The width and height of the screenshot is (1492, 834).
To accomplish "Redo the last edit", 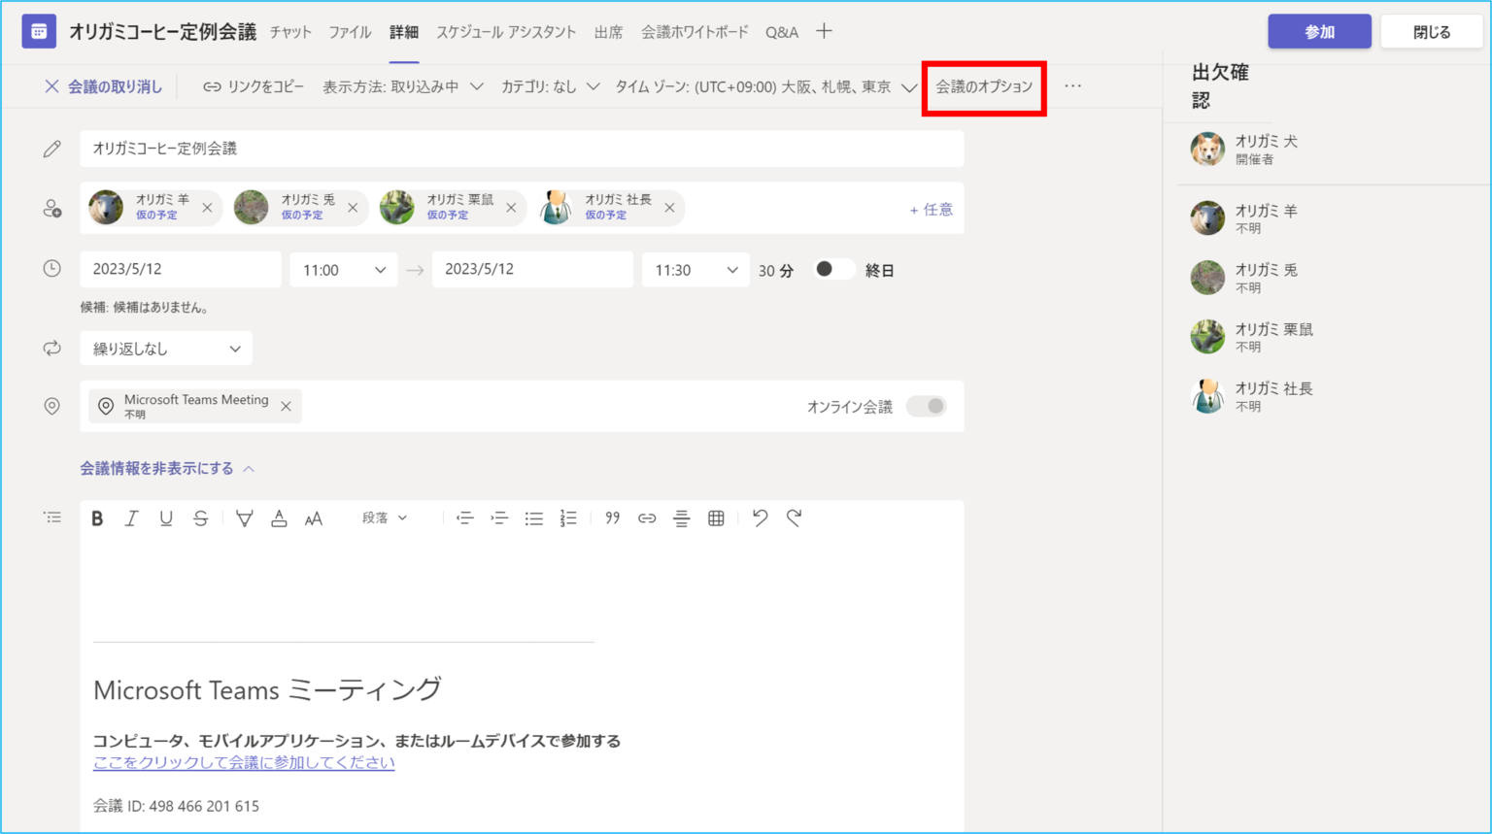I will coord(795,518).
